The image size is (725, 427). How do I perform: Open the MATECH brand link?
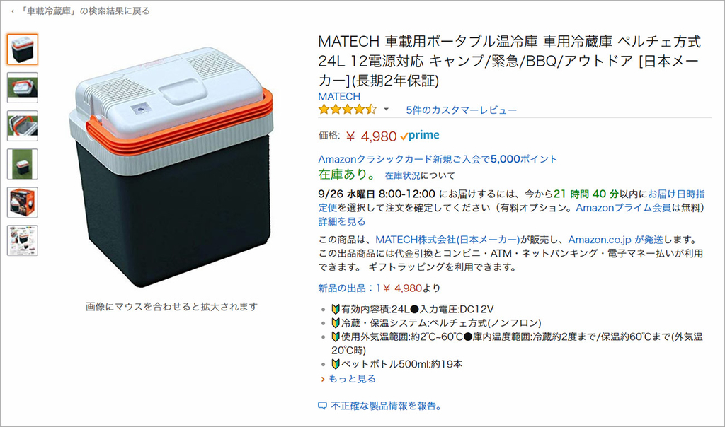tap(339, 96)
